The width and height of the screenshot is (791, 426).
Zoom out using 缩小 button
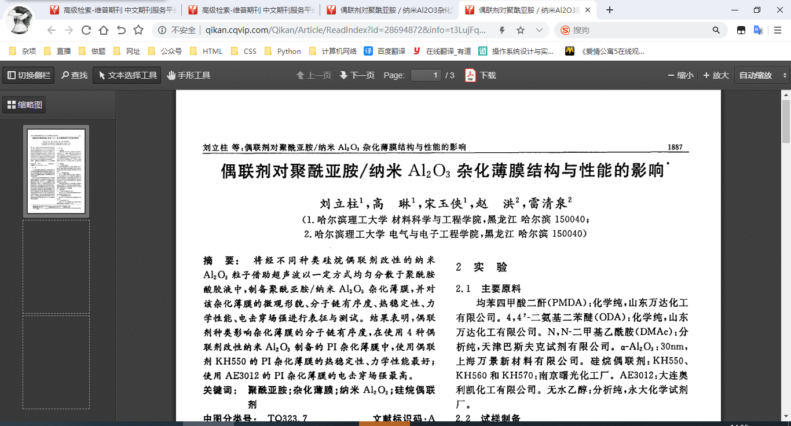(x=680, y=75)
